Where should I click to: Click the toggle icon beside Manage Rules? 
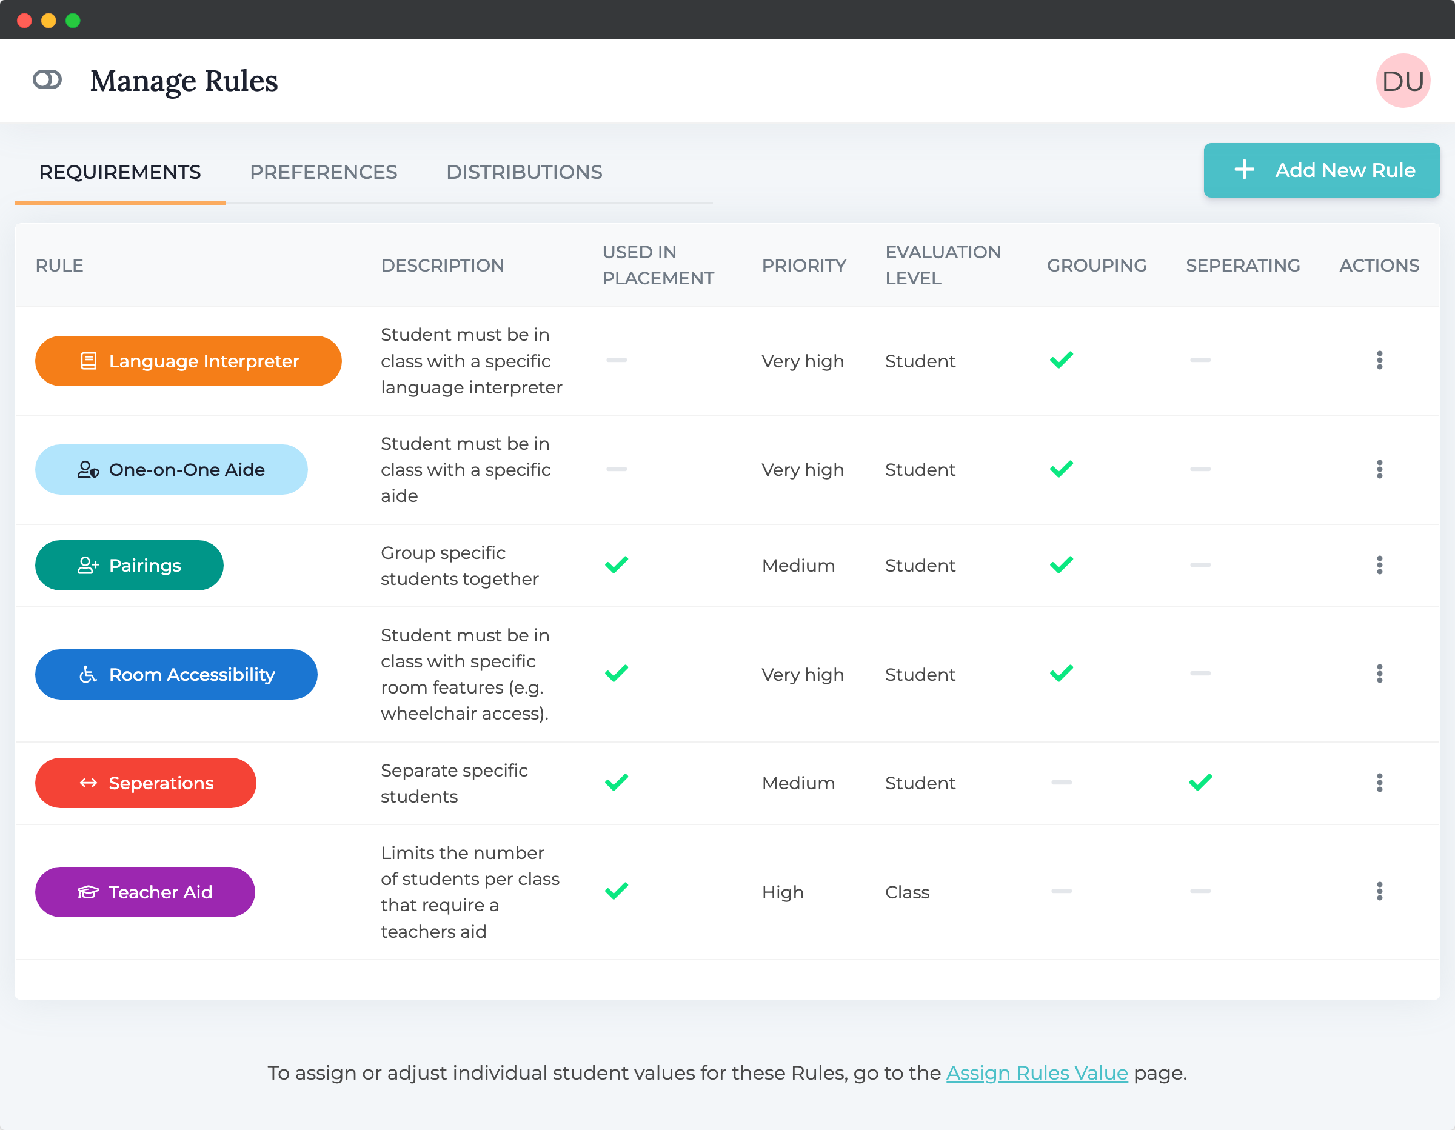pyautogui.click(x=47, y=80)
